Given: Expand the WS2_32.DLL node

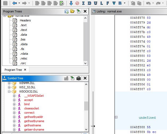Looking at the screenshot, I should (x=10, y=87).
